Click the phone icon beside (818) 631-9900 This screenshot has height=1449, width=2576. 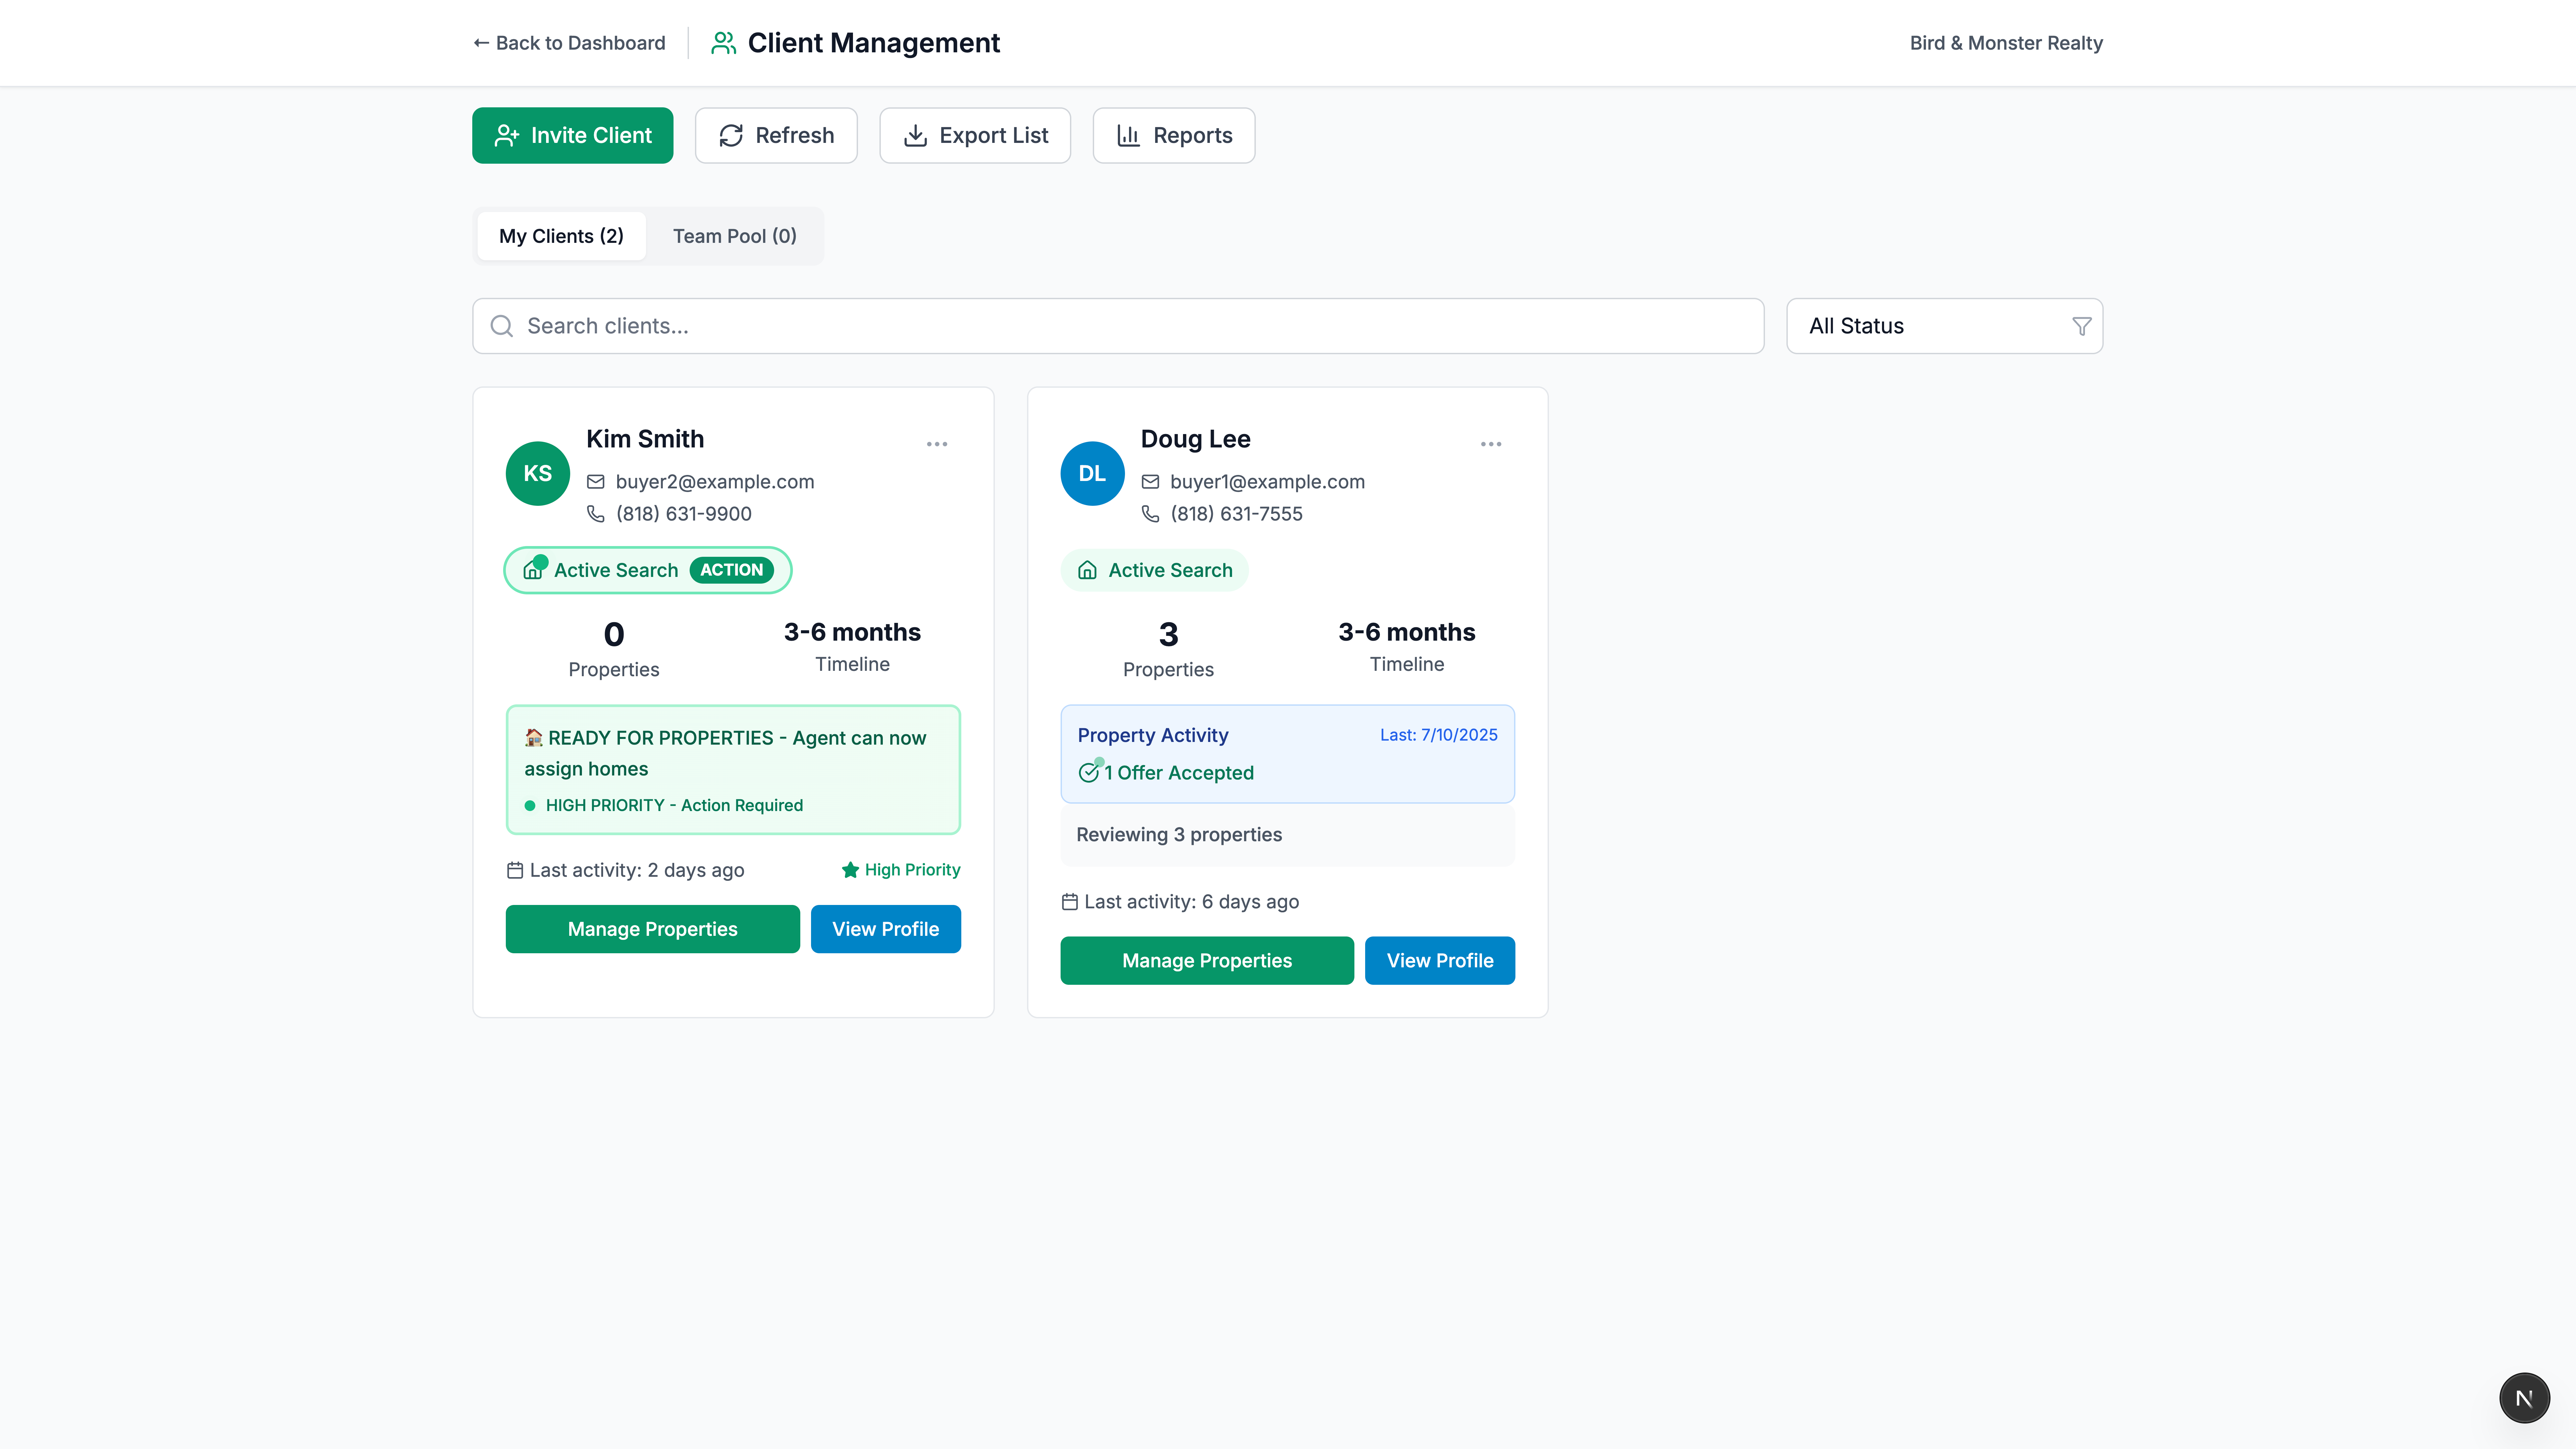point(596,514)
